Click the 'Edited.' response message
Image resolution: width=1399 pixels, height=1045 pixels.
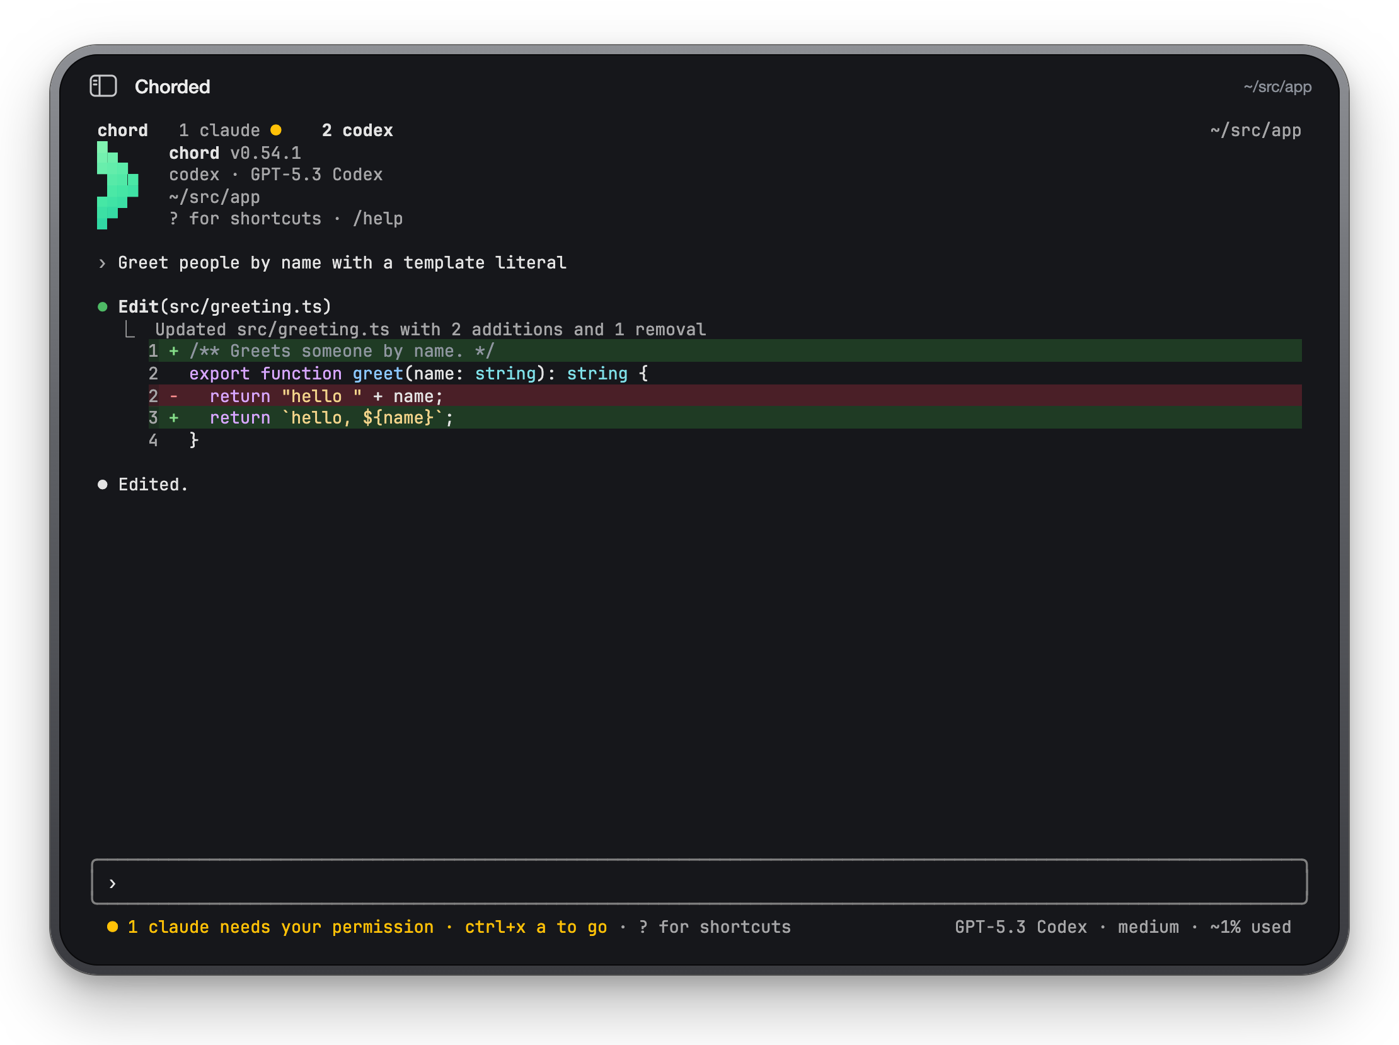coord(153,485)
